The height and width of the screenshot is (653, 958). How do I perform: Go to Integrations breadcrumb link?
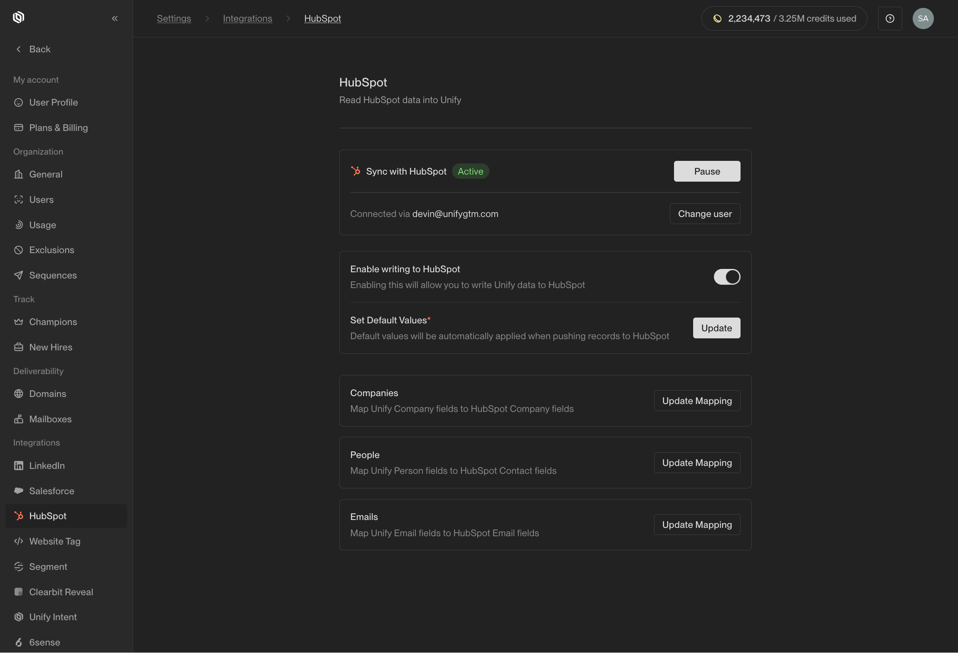[x=247, y=18]
